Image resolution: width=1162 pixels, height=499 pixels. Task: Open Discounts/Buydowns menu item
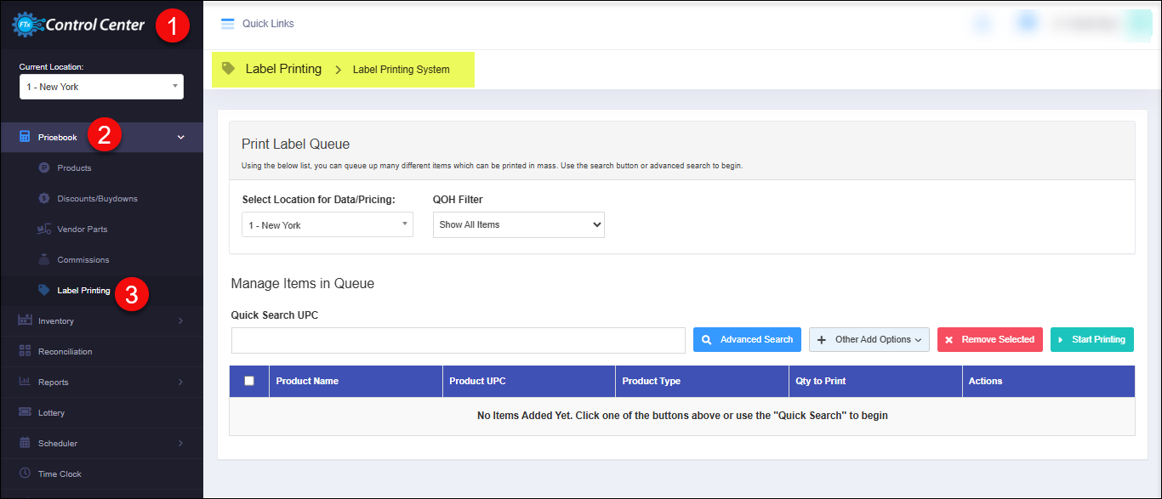click(97, 199)
